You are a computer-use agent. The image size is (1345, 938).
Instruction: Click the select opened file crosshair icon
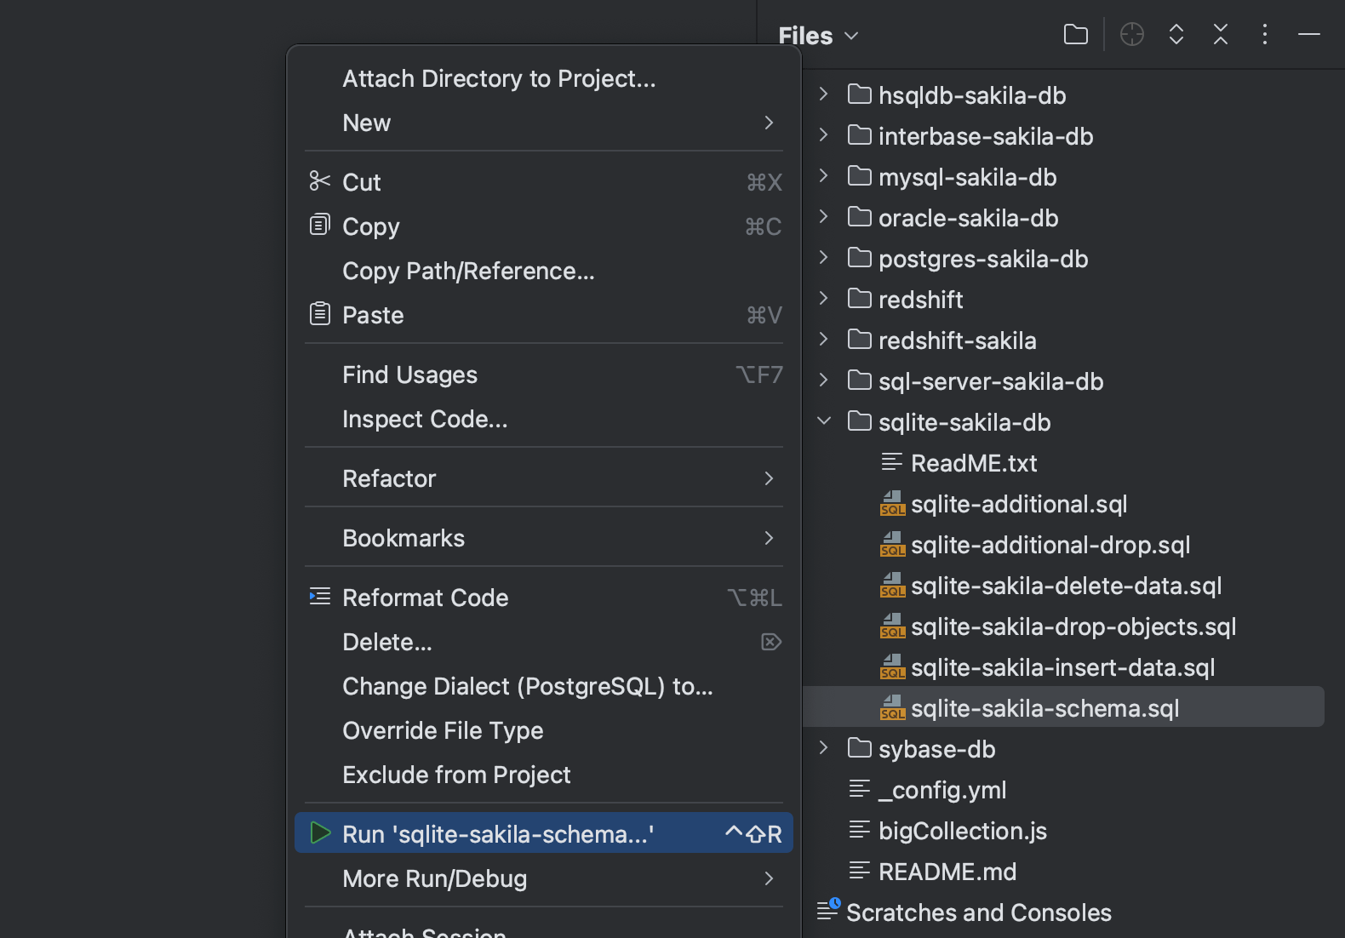pyautogui.click(x=1131, y=35)
